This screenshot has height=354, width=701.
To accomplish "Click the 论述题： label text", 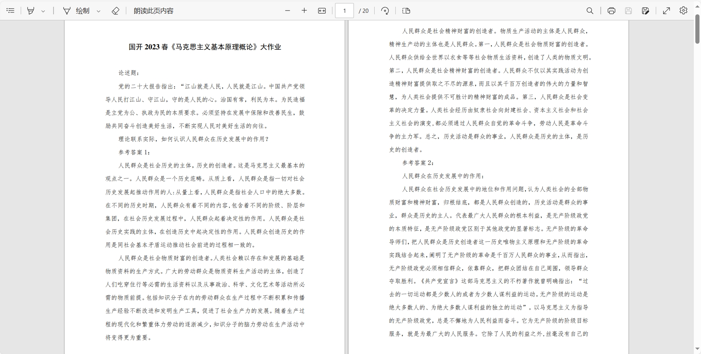I will tap(129, 73).
